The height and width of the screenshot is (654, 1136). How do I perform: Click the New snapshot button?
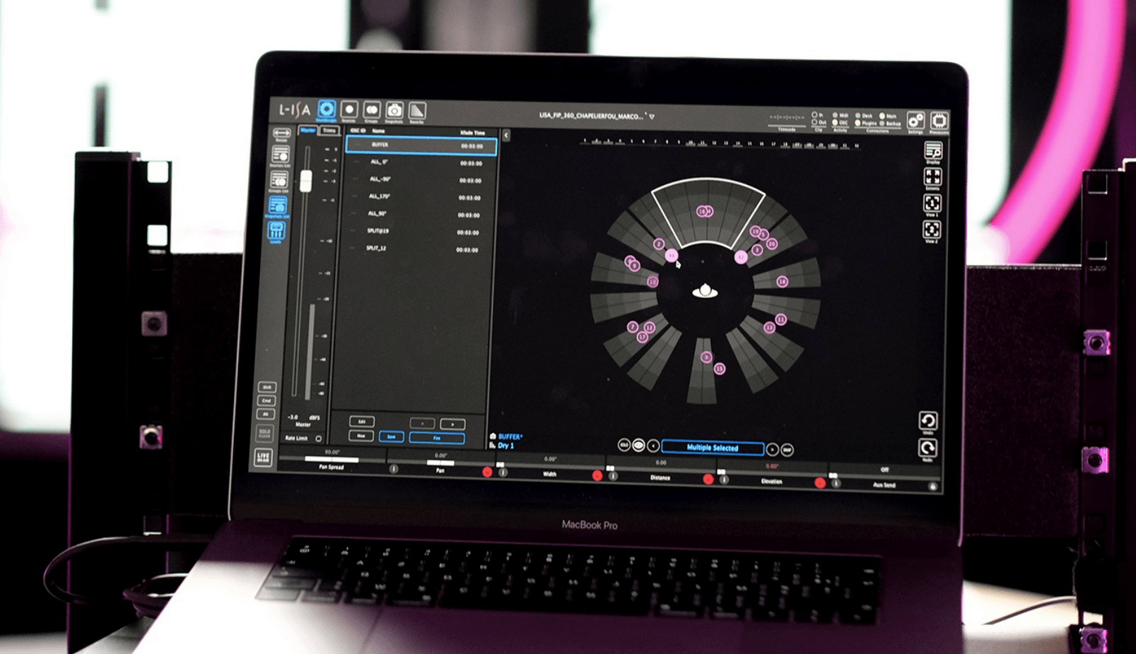(361, 436)
